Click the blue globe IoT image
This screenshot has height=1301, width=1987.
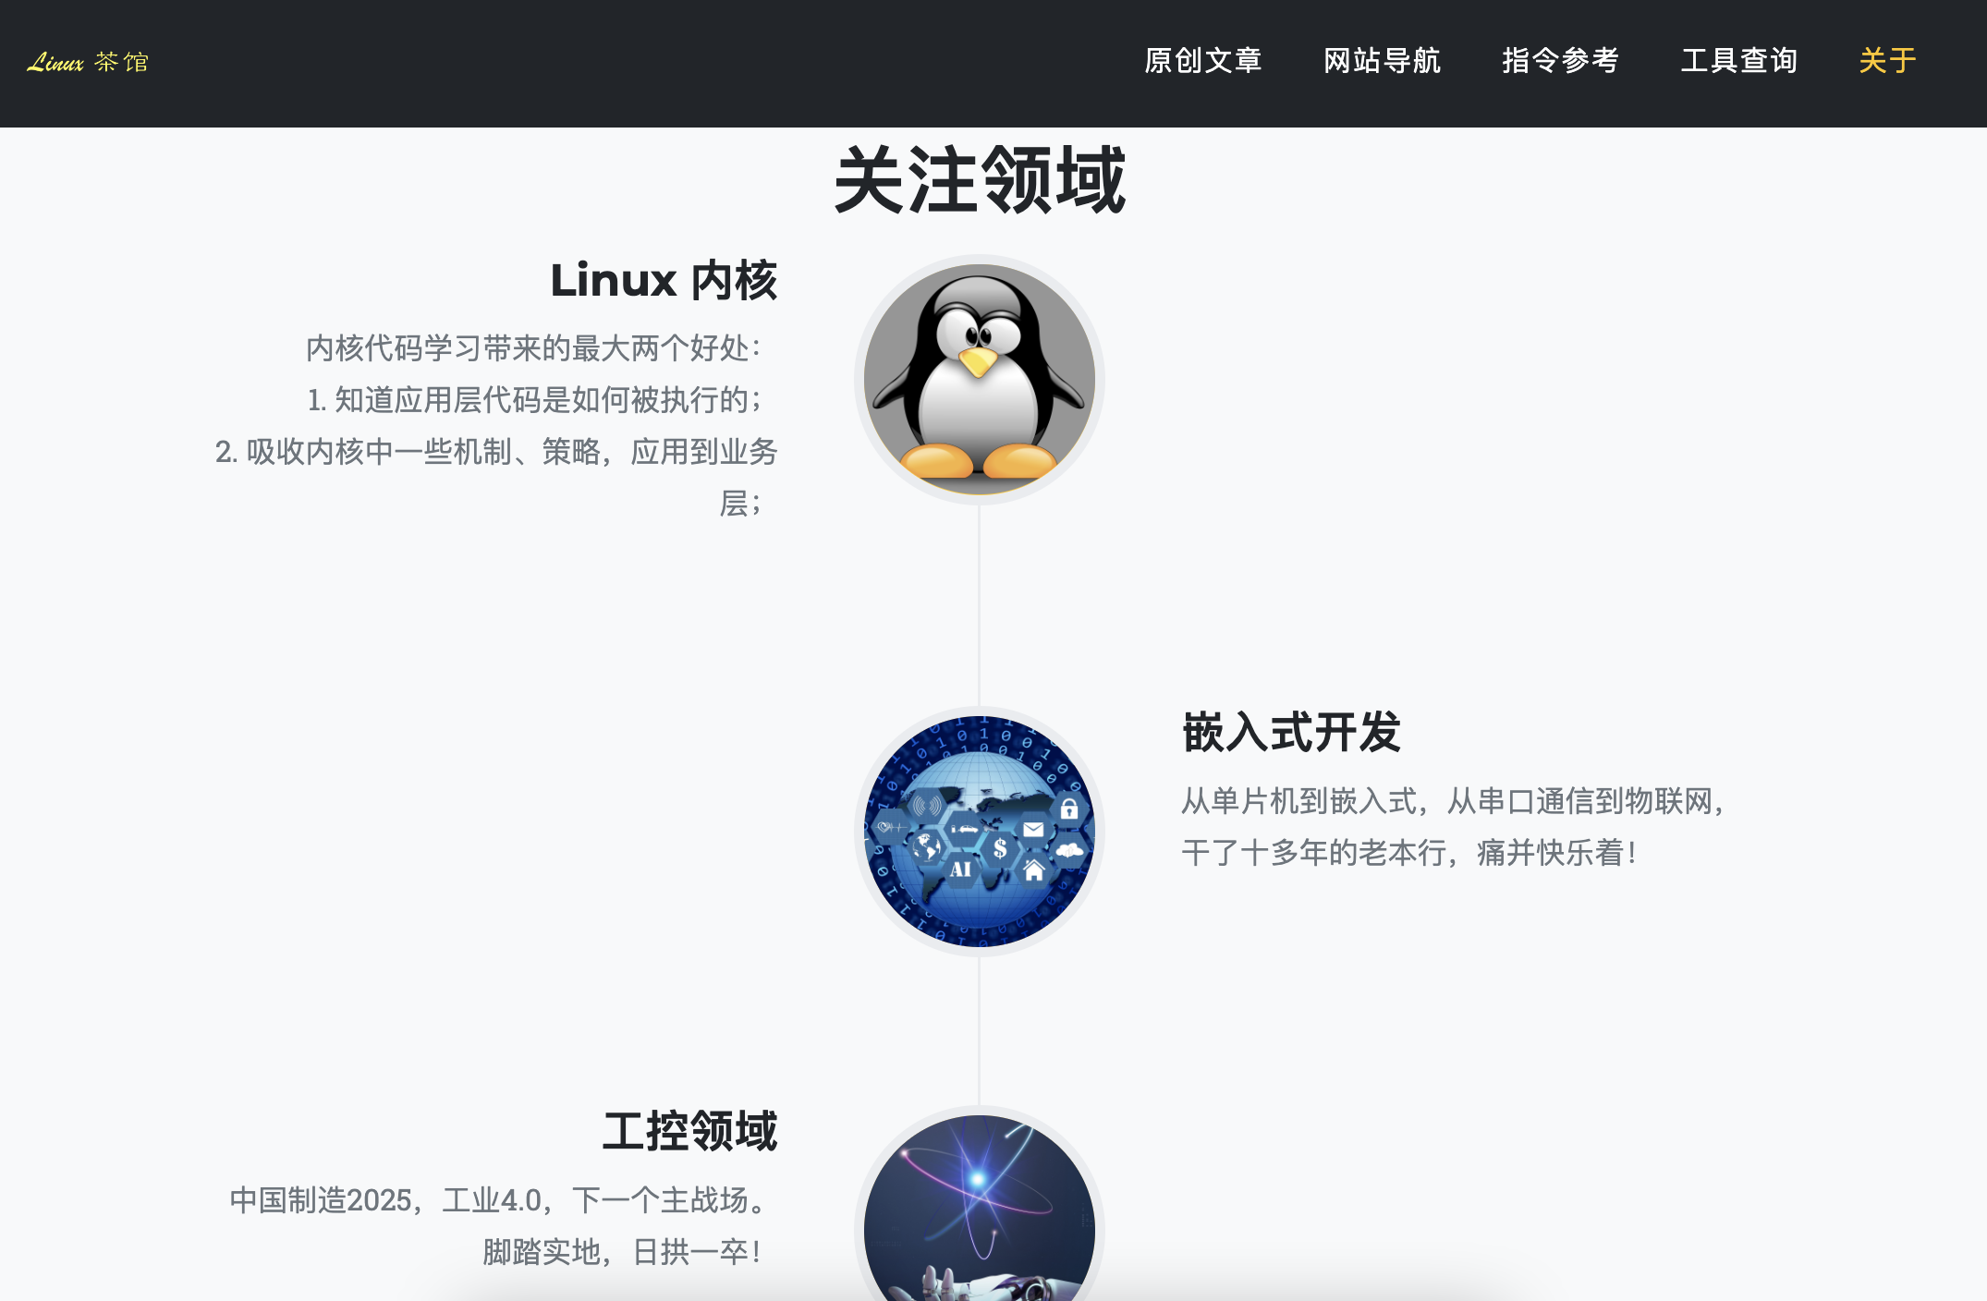979,831
